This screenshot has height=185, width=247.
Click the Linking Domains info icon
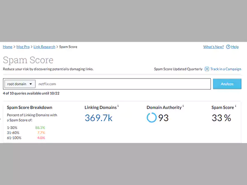point(118,106)
